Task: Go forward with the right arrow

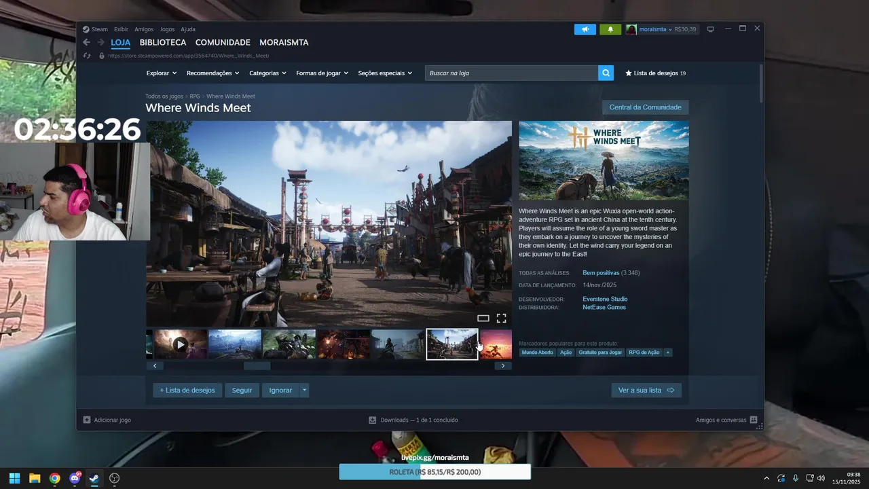Action: [100, 42]
